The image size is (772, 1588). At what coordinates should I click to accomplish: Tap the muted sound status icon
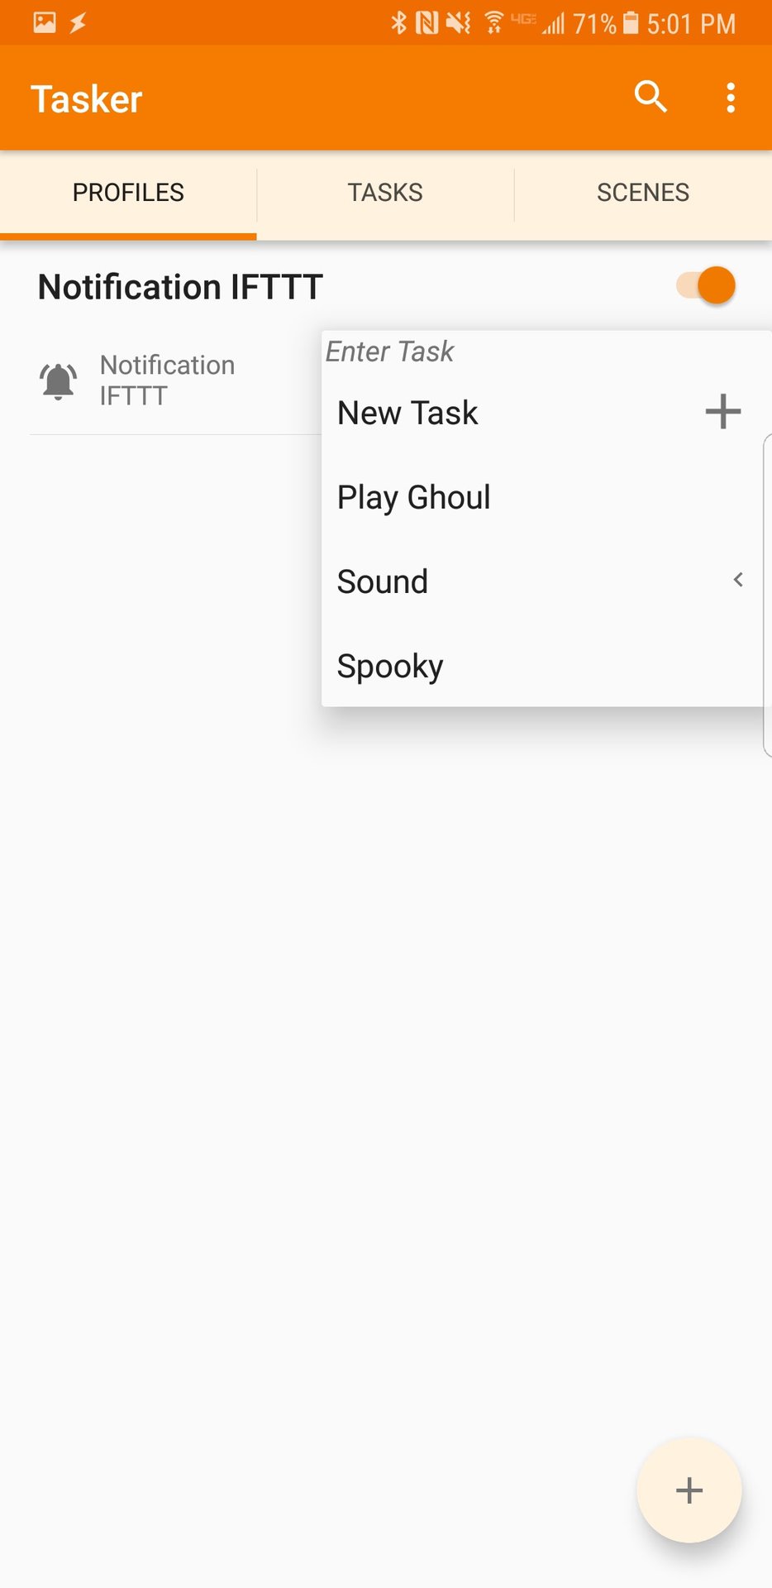click(x=458, y=22)
